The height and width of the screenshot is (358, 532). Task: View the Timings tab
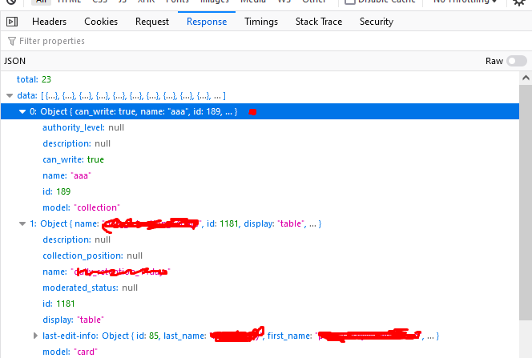coord(261,22)
